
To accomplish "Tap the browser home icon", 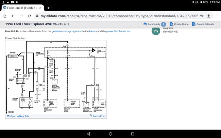I will (x=5, y=16).
